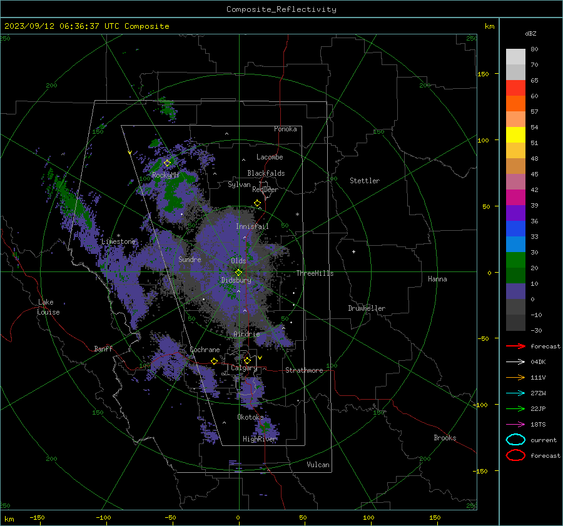Select the 30 dBZ green swatch
Screen dimensions: 563x526
pyautogui.click(x=515, y=260)
